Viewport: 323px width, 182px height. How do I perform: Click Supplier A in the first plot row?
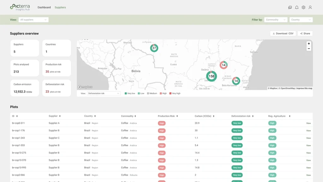pyautogui.click(x=54, y=123)
